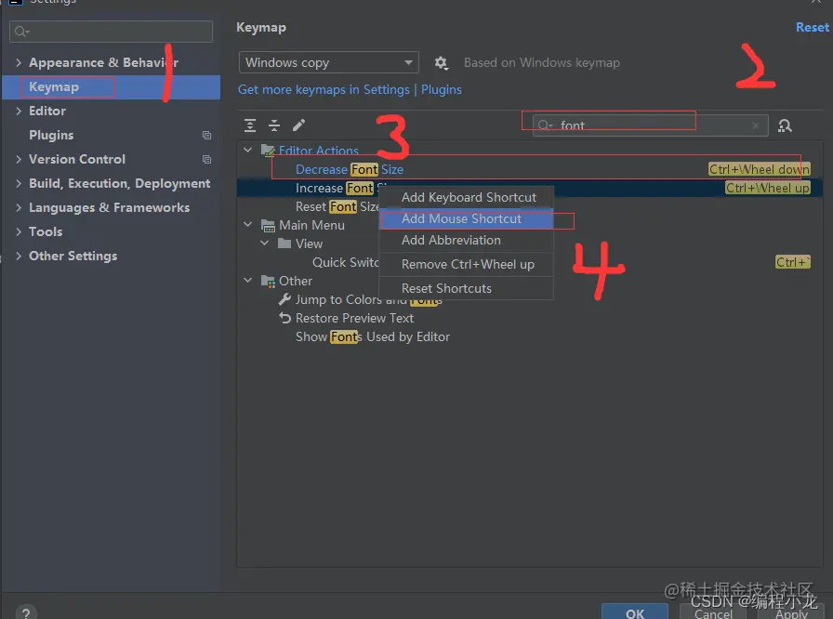Select the Reset Font Size action

pyautogui.click(x=337, y=206)
